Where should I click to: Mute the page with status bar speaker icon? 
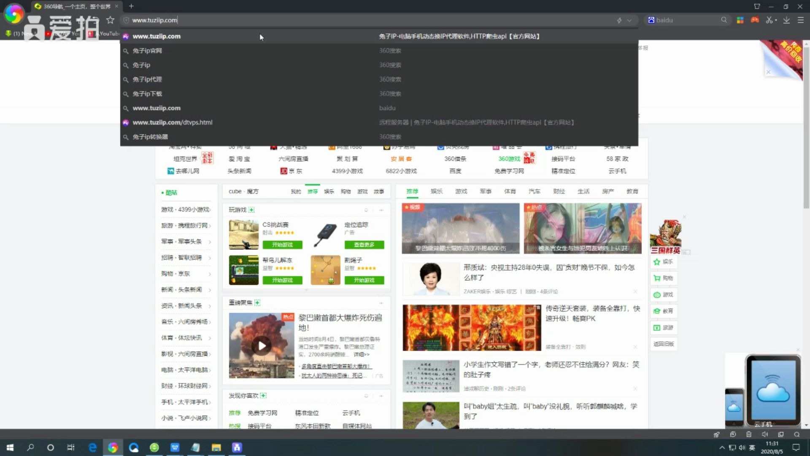click(765, 434)
